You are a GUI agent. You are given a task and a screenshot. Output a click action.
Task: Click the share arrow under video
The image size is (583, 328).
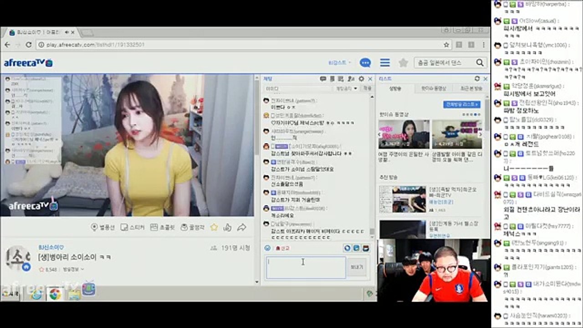pyautogui.click(x=242, y=227)
